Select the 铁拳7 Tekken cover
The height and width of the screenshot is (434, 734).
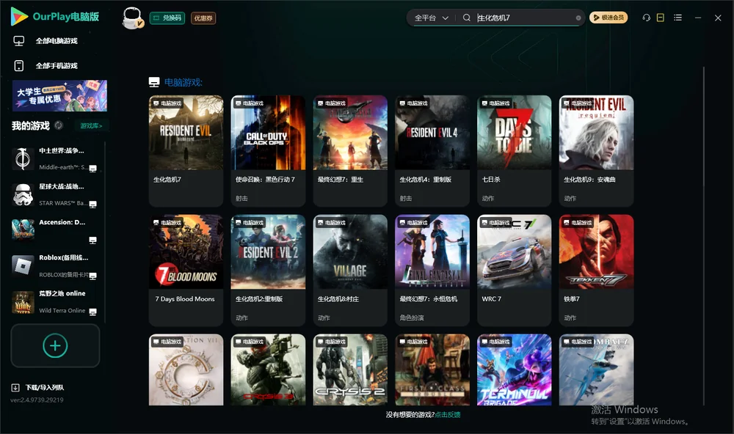596,251
